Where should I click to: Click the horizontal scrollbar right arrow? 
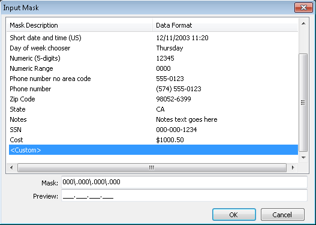point(293,167)
